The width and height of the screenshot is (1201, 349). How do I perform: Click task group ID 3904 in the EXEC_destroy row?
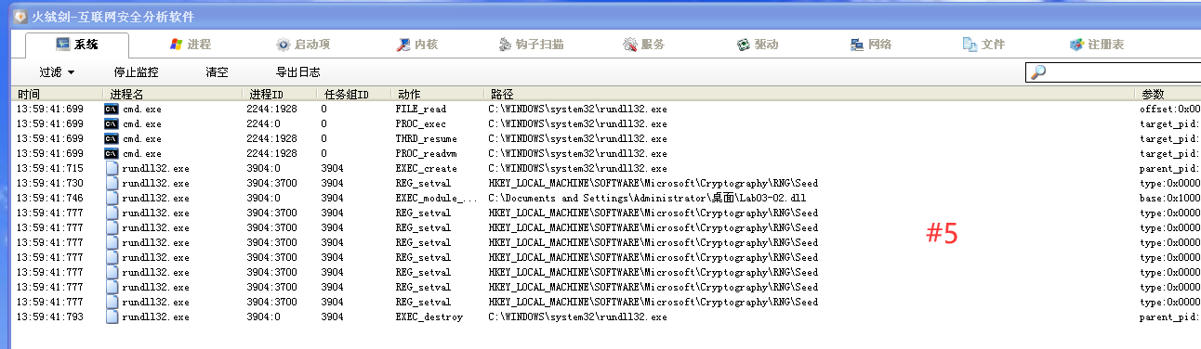pos(332,317)
